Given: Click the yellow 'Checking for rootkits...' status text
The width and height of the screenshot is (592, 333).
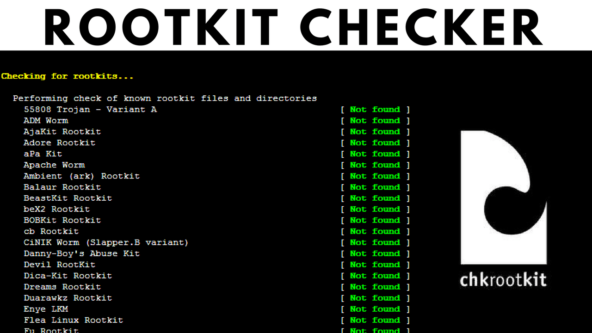Looking at the screenshot, I should (x=67, y=76).
